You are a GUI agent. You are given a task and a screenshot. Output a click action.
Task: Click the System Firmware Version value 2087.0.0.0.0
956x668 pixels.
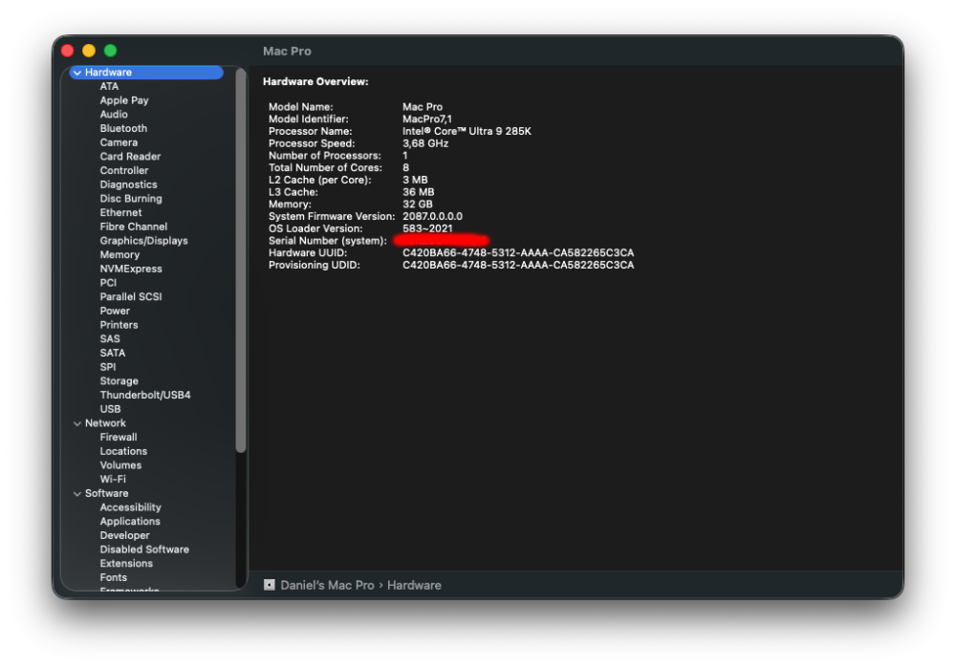coord(432,216)
